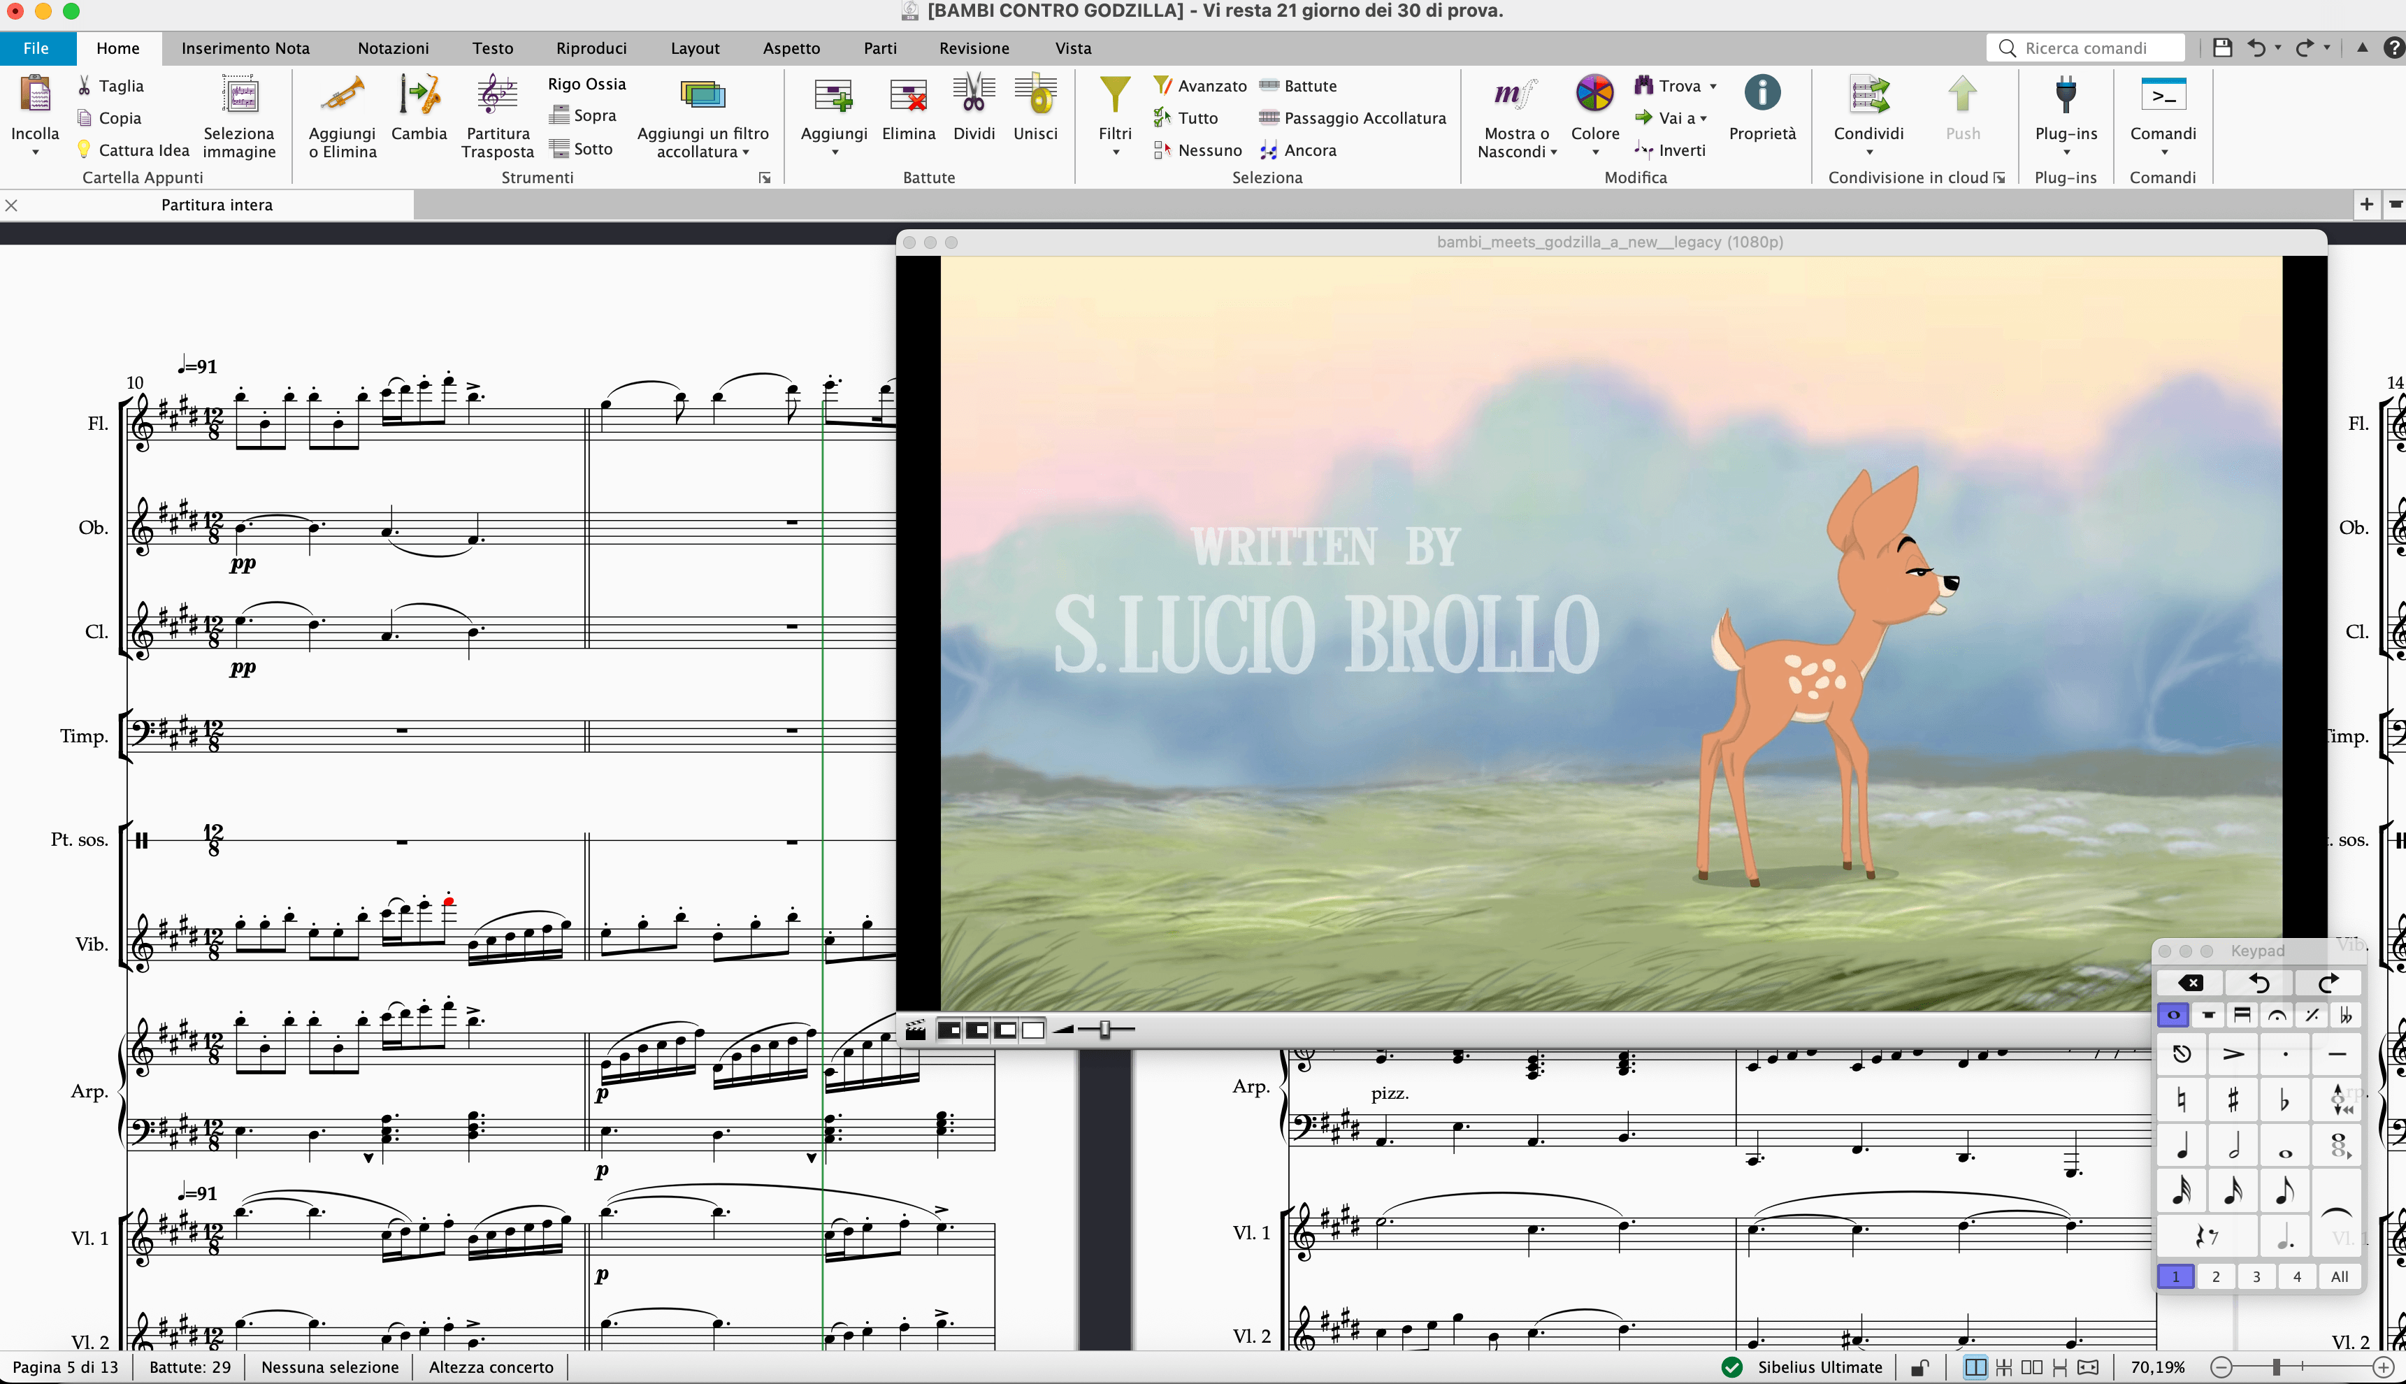Expand the Filtri dropdown
Image resolution: width=2406 pixels, height=1384 pixels.
pyautogui.click(x=1115, y=152)
